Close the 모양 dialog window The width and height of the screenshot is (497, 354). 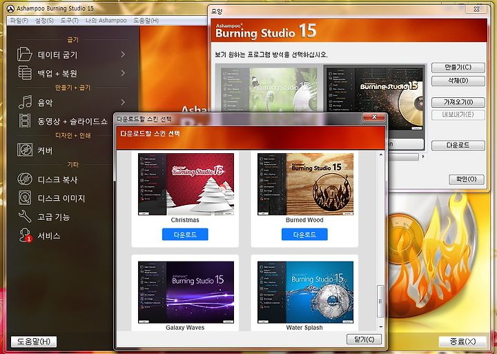tap(476, 9)
